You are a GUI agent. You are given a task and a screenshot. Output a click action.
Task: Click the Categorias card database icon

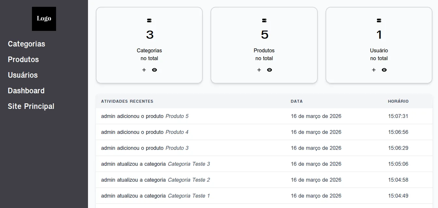149,20
